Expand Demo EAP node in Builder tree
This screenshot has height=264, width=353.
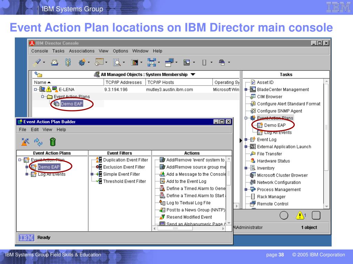tap(27, 167)
